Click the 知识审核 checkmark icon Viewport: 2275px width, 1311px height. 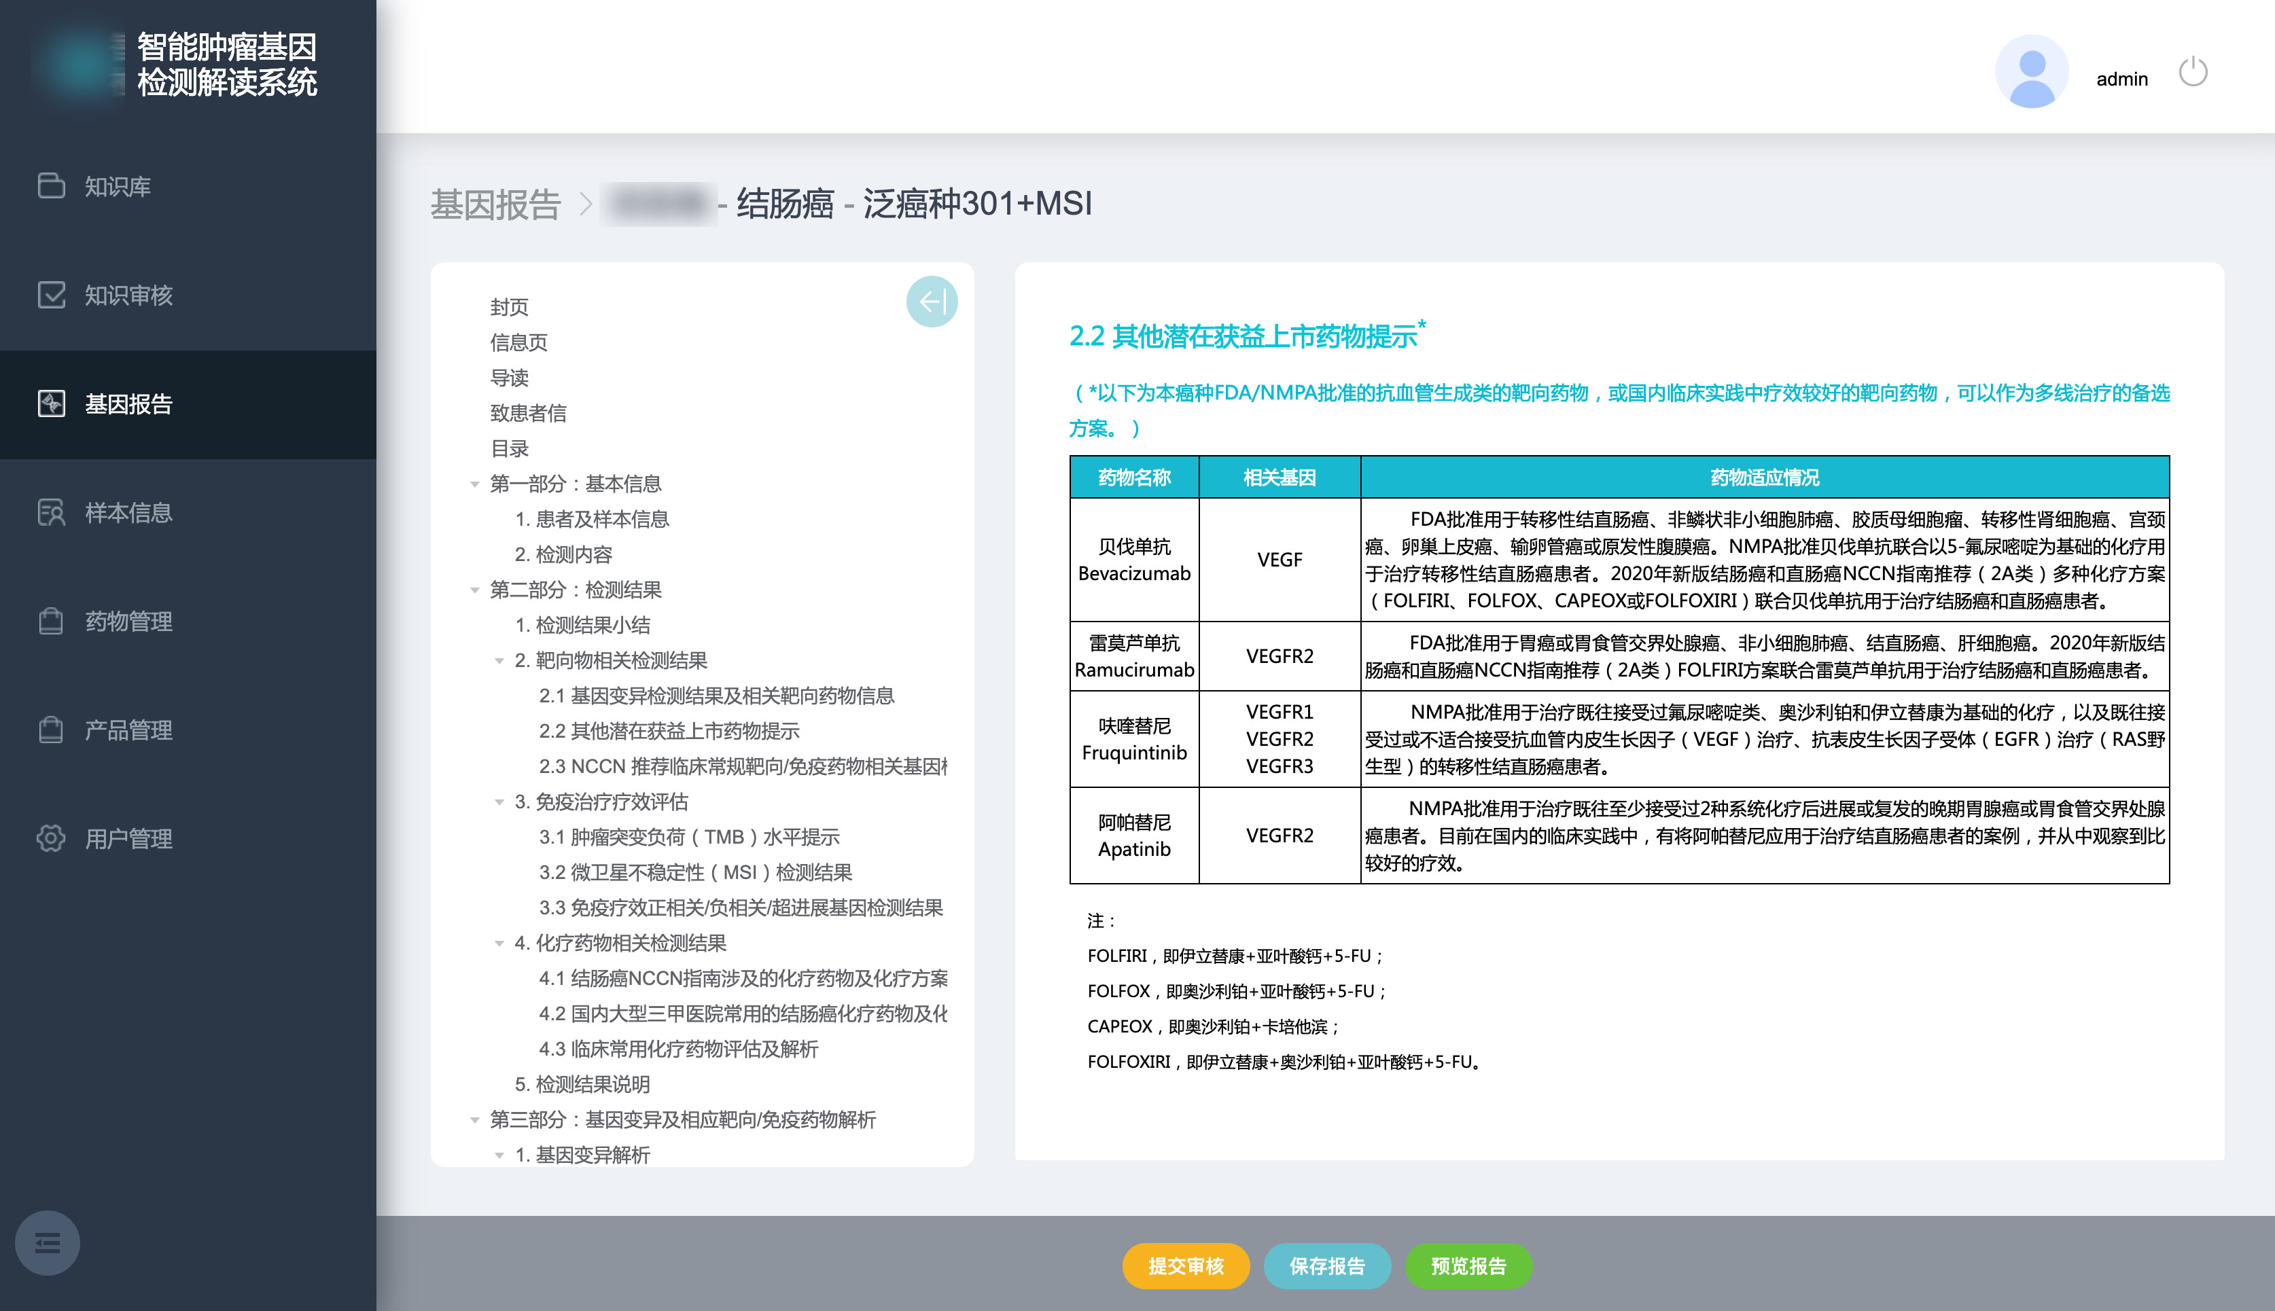point(52,294)
